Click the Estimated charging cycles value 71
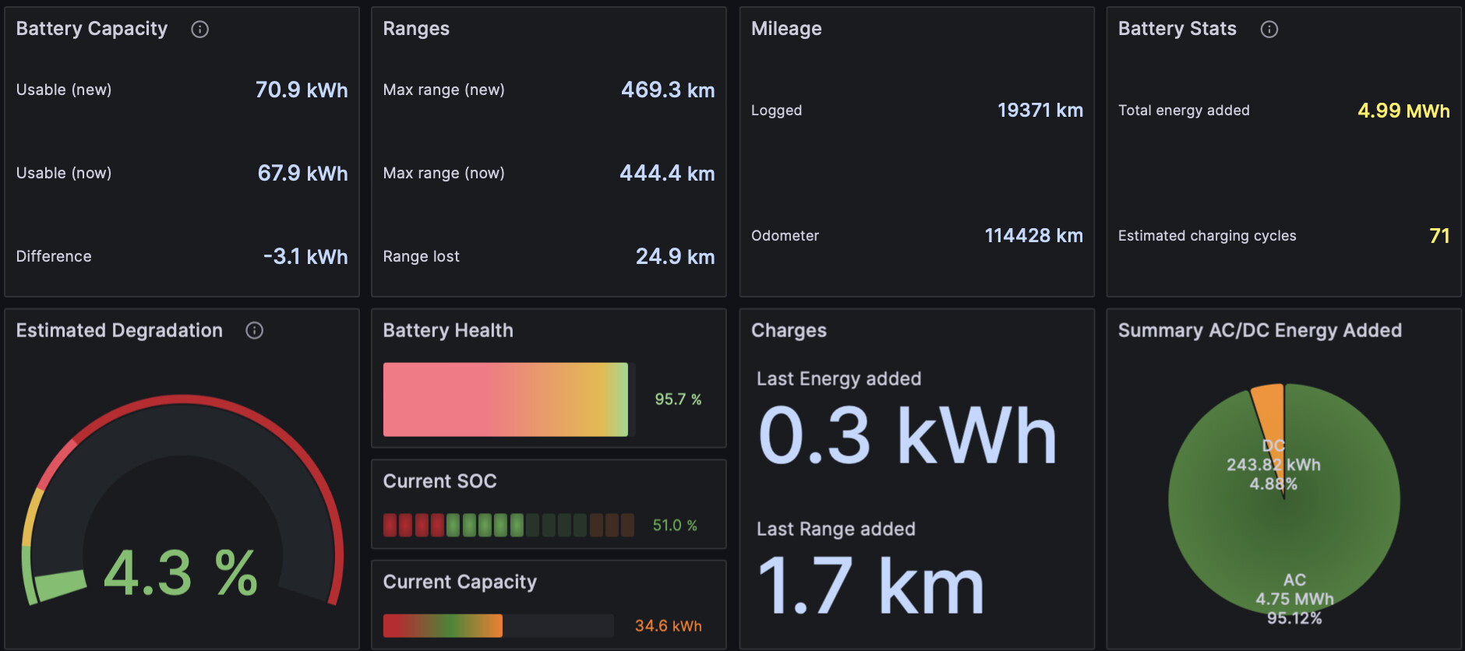Image resolution: width=1465 pixels, height=651 pixels. click(x=1439, y=236)
